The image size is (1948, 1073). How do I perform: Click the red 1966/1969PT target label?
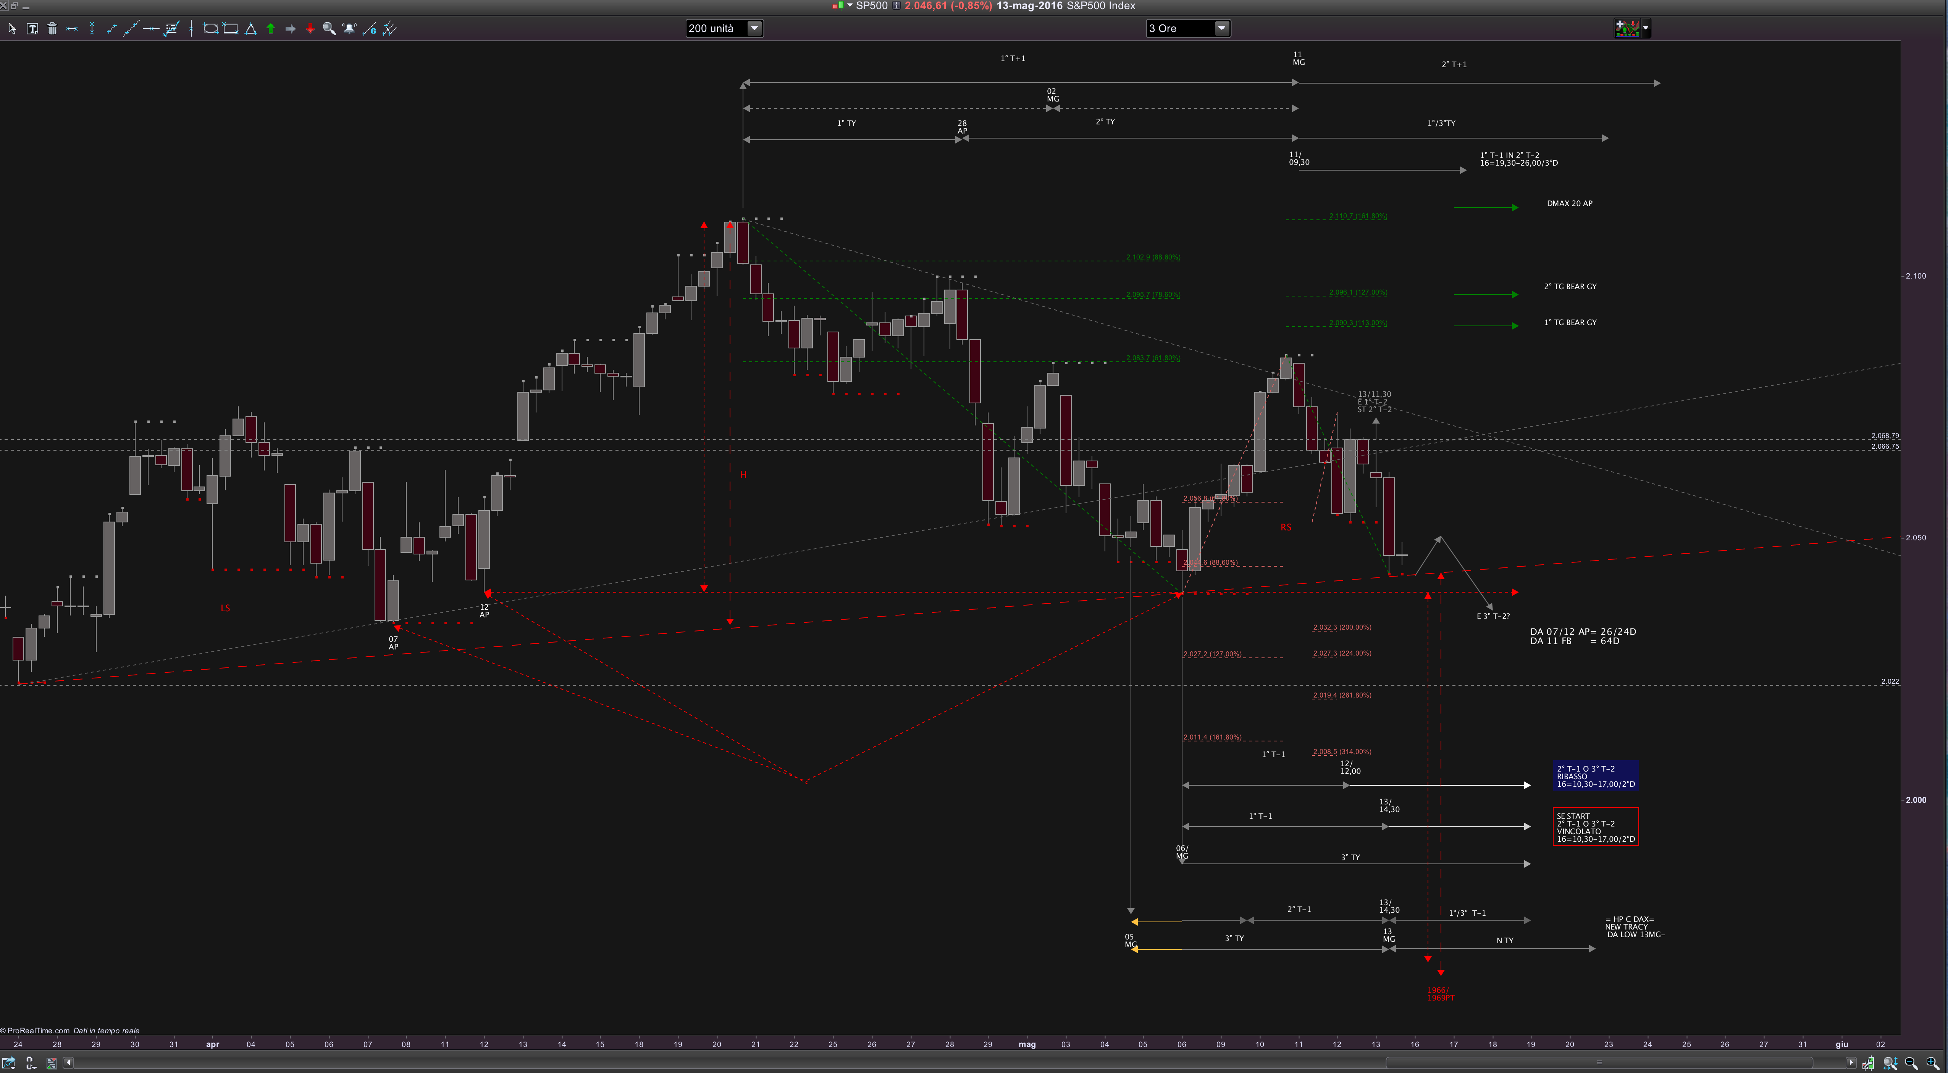(x=1441, y=994)
